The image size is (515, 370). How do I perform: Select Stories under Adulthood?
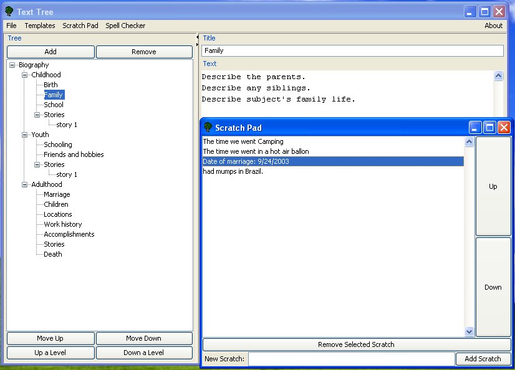(x=54, y=244)
